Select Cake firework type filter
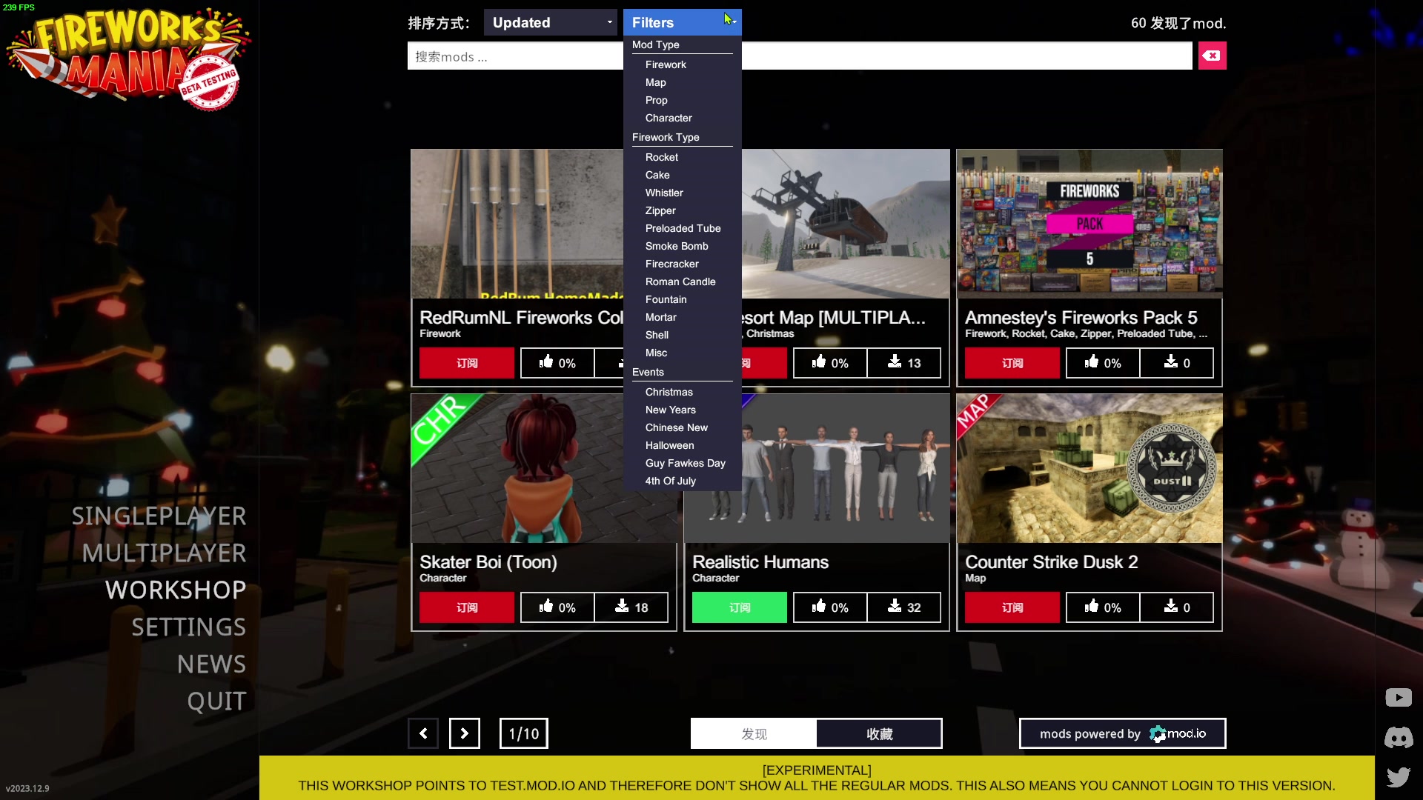Image resolution: width=1423 pixels, height=800 pixels. (657, 175)
